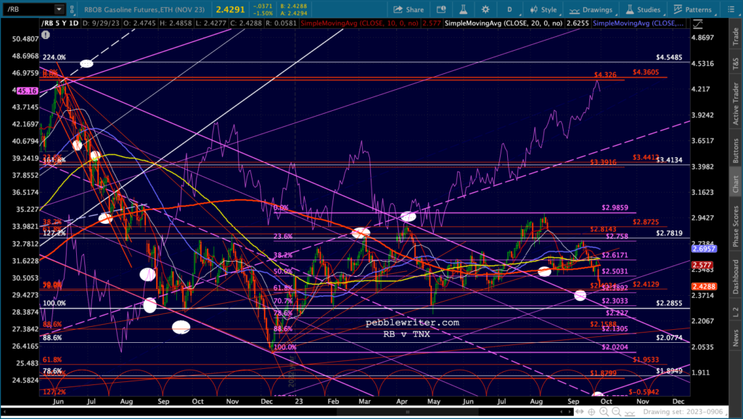Switch to the Active Trader side tab

[x=736, y=104]
